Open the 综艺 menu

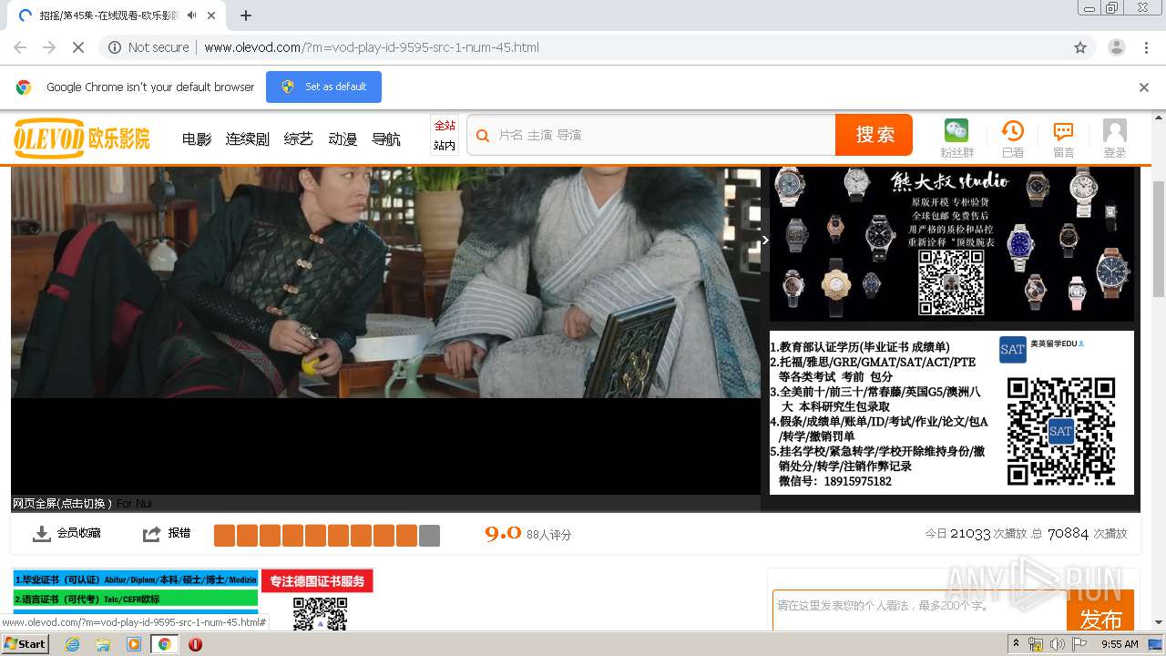[298, 138]
